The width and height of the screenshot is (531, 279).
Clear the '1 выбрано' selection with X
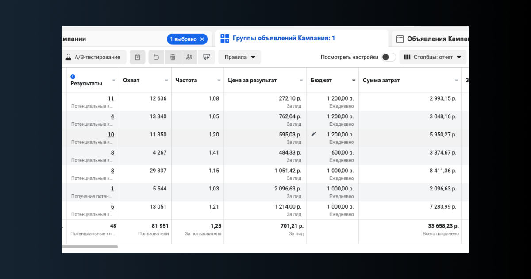[202, 39]
